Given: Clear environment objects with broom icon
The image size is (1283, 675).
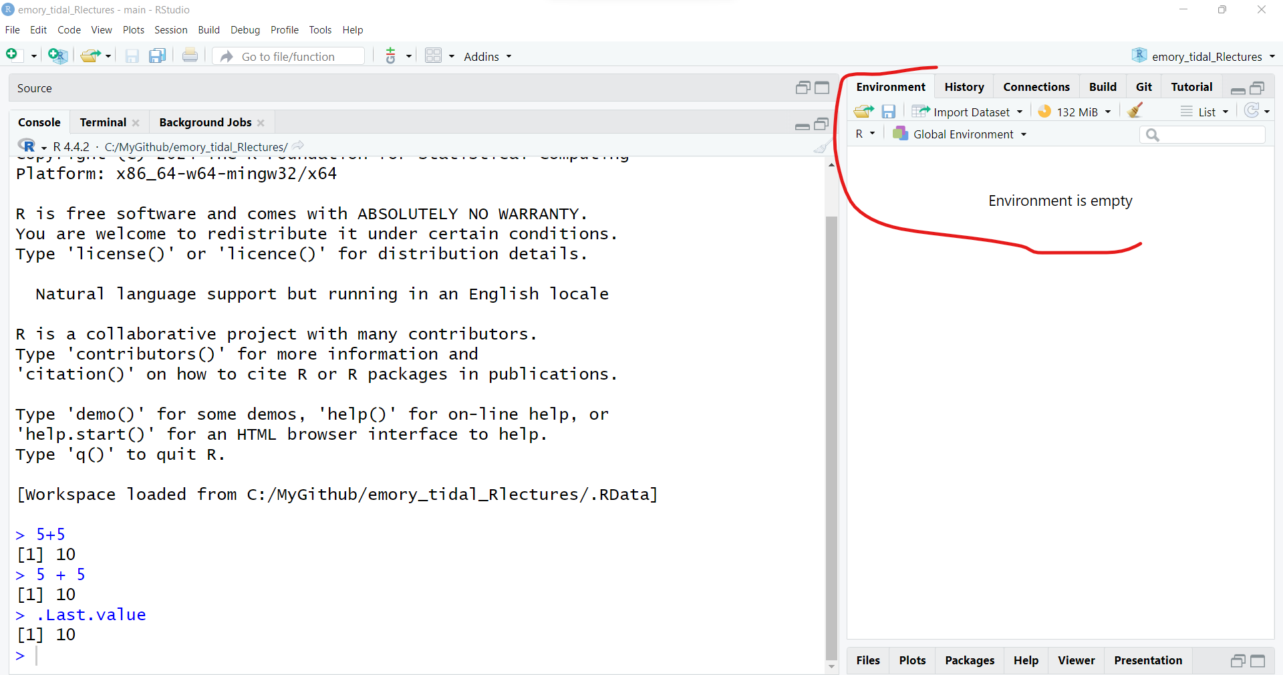Looking at the screenshot, I should click(1135, 111).
